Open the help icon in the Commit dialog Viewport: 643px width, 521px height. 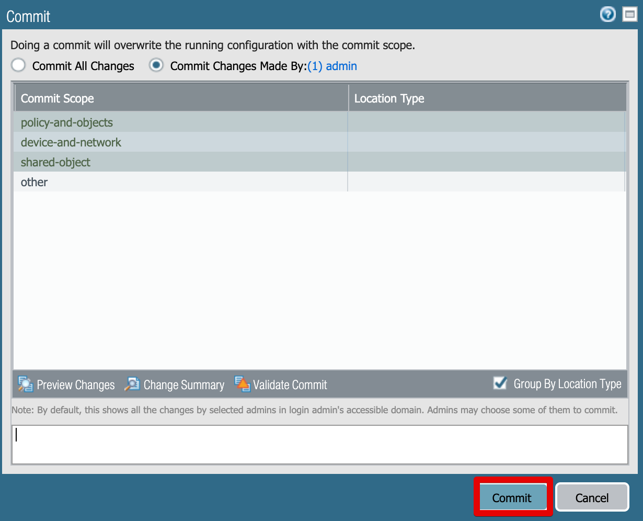tap(607, 15)
